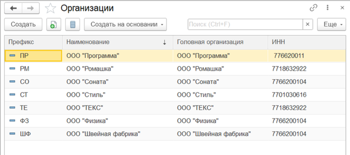Click the Создать button
The height and width of the screenshot is (155, 350).
coord(23,24)
